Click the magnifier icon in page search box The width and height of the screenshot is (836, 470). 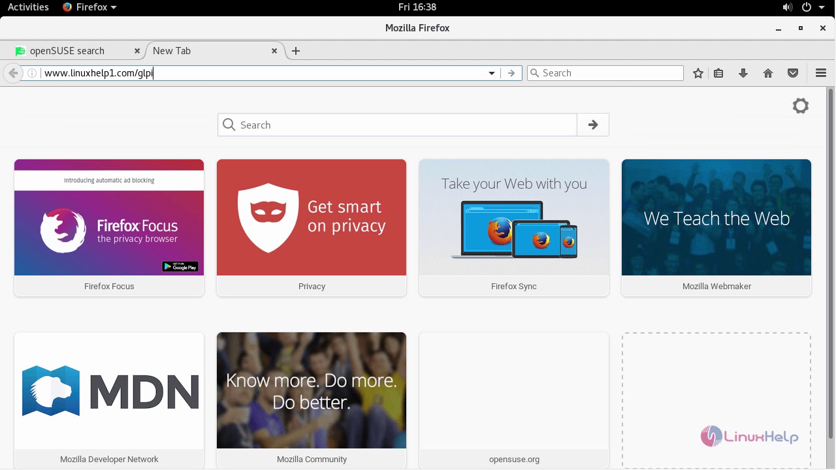pyautogui.click(x=229, y=125)
